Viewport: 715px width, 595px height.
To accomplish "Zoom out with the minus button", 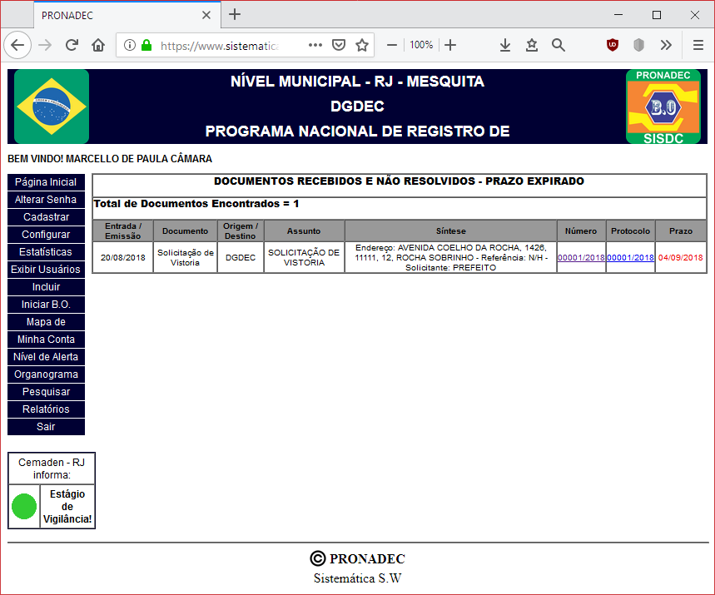I will (x=392, y=45).
